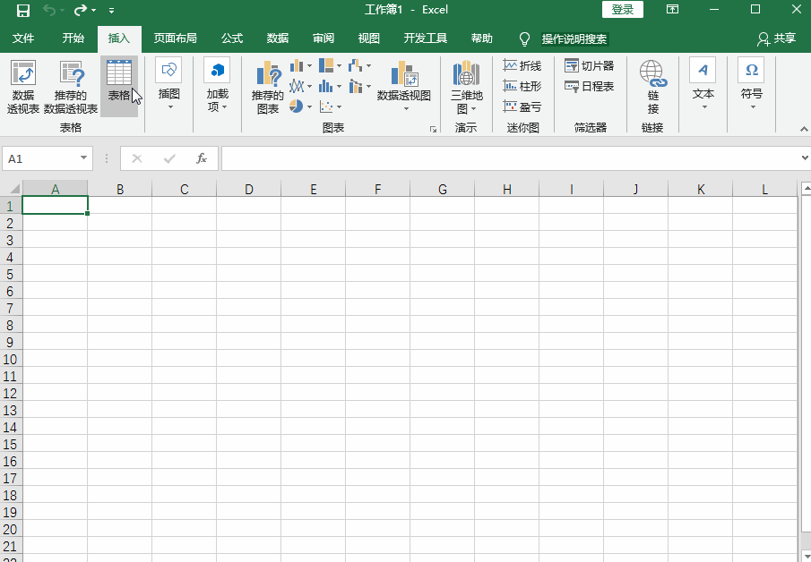811x562 pixels.
Task: Insert a timeline (日程表)
Action: [589, 86]
